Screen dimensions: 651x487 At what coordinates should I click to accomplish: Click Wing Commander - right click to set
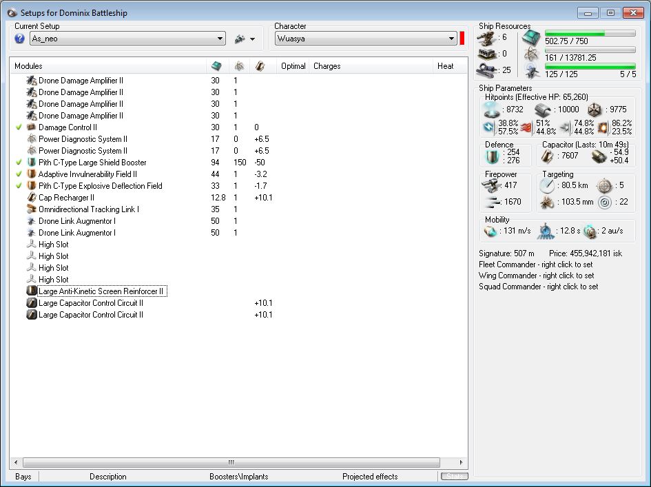(537, 276)
